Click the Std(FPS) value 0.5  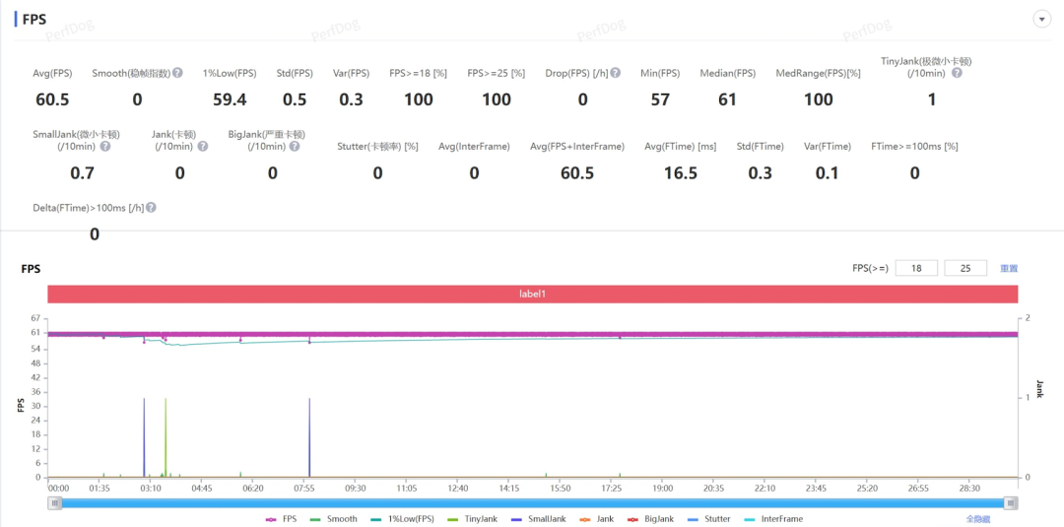[x=295, y=99]
